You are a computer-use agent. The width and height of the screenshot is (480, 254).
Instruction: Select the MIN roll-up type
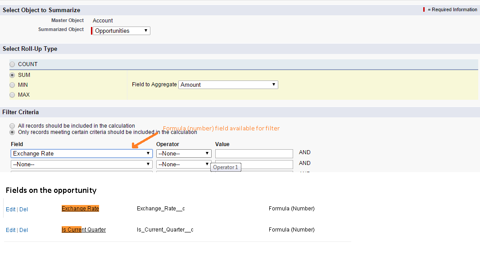point(12,85)
